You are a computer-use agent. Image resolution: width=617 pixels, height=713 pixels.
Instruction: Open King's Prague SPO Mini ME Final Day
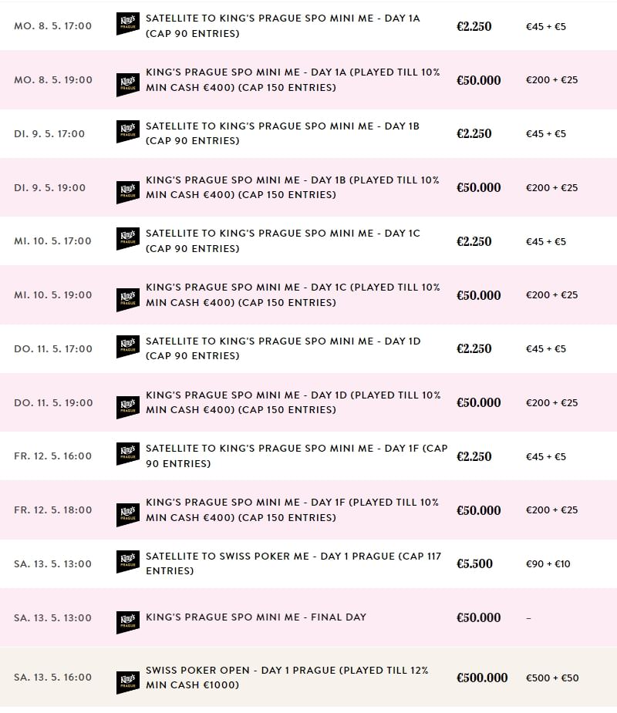(256, 617)
